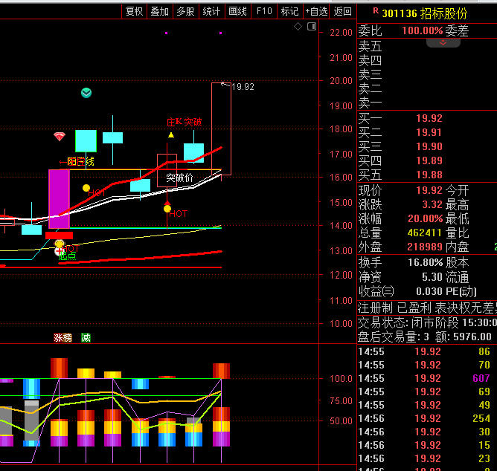Open the 叠加 overlay option
Viewport: 497px width, 471px height.
click(159, 11)
